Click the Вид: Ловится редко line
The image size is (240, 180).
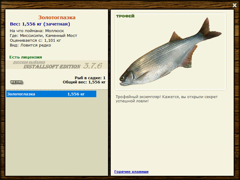click(x=30, y=45)
